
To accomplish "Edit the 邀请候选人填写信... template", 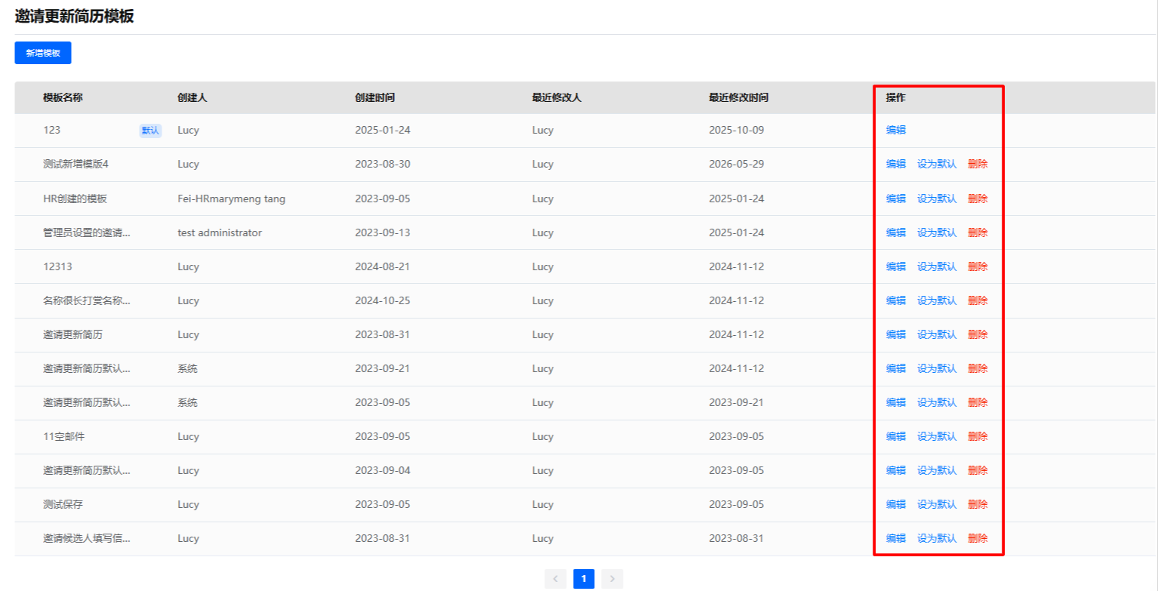I will pos(896,538).
